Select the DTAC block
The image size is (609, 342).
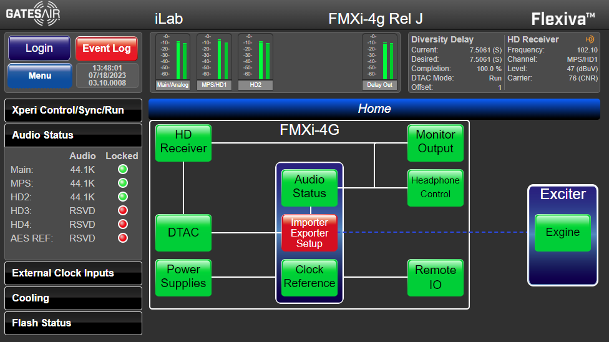pos(183,233)
